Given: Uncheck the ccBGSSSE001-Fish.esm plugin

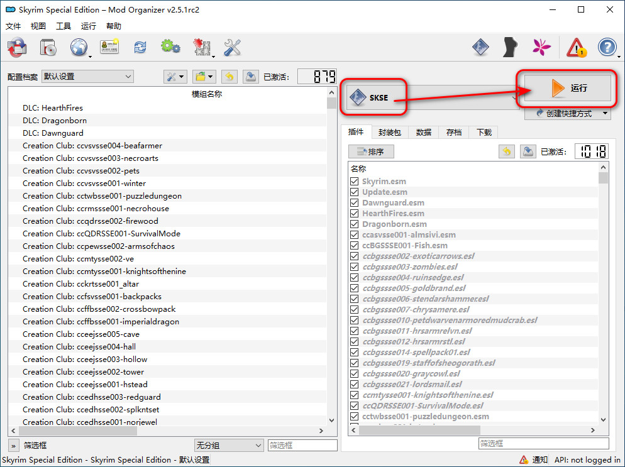Looking at the screenshot, I should click(x=354, y=246).
